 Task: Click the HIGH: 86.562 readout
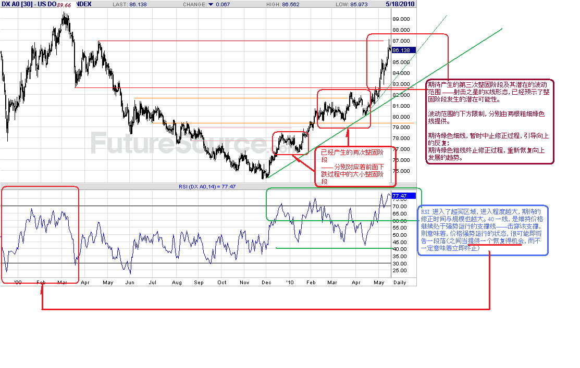pyautogui.click(x=283, y=5)
